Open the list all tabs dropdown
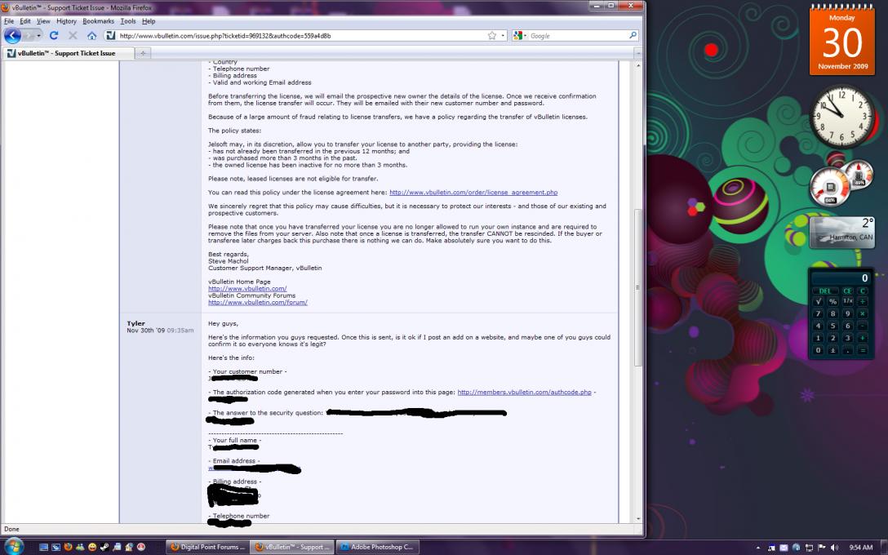 coord(637,53)
